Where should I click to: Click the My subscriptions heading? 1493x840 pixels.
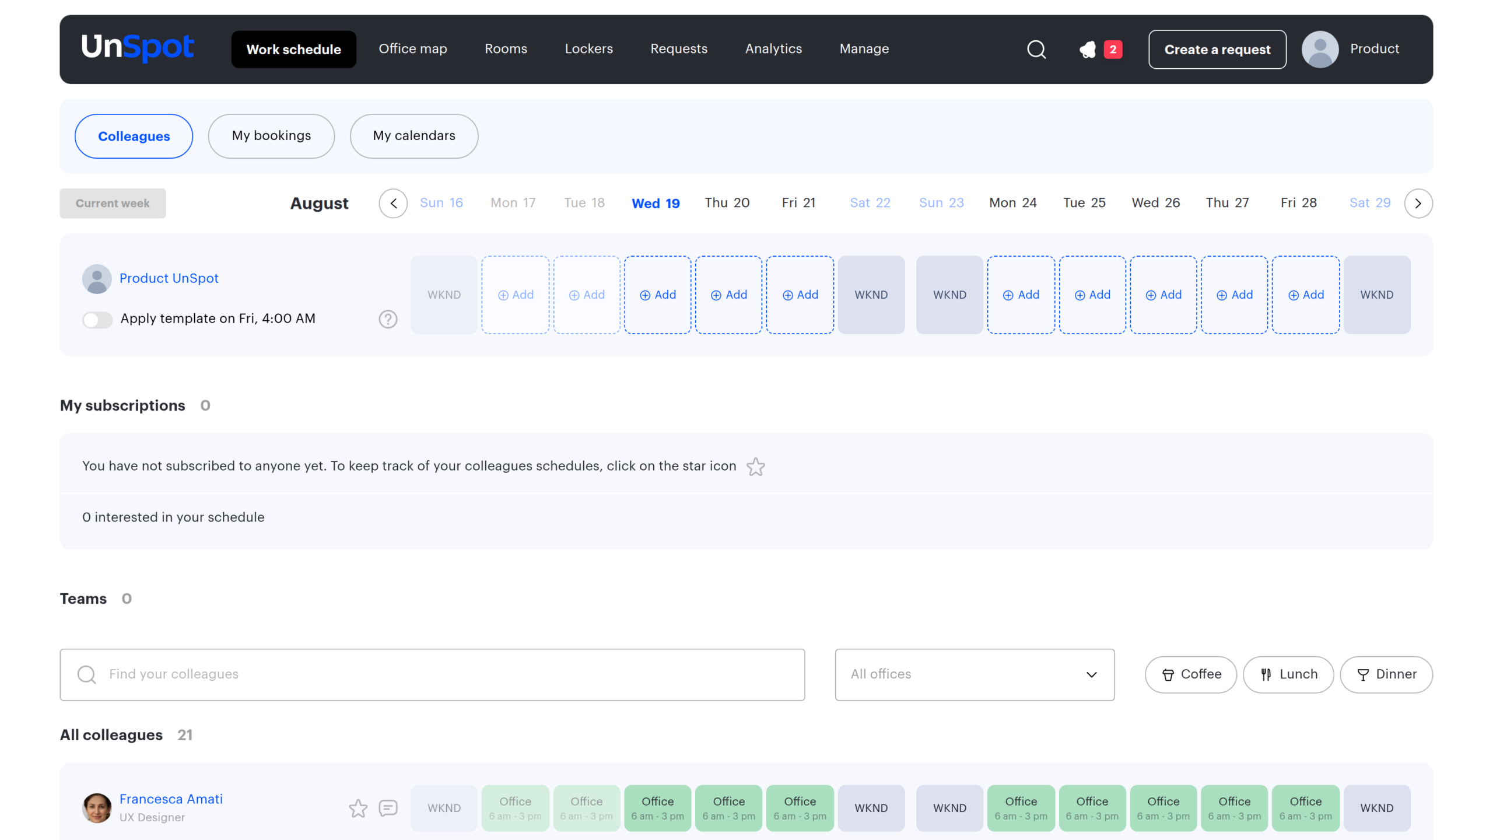tap(122, 405)
